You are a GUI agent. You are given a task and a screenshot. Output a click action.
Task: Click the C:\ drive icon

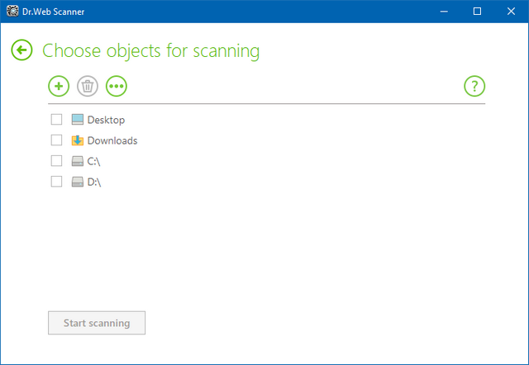[x=78, y=161]
